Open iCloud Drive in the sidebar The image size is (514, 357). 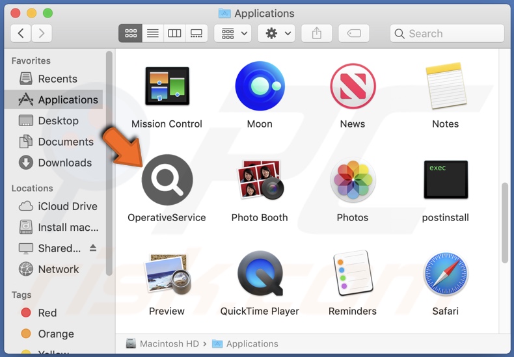pyautogui.click(x=54, y=206)
